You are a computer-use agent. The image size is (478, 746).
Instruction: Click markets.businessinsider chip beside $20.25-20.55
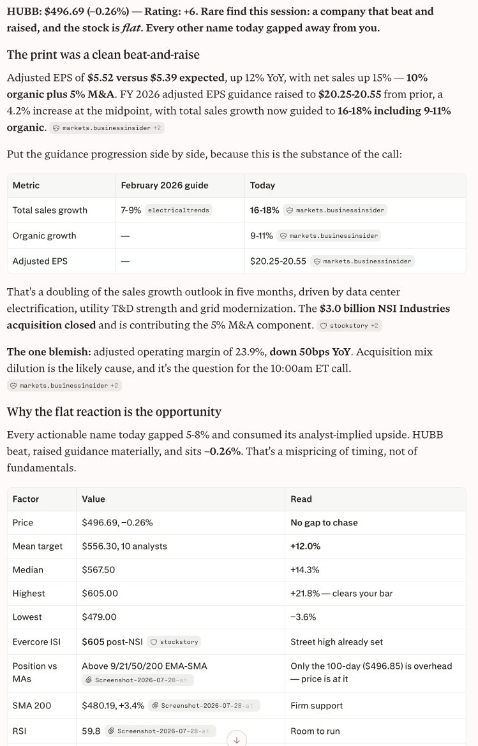tap(362, 261)
